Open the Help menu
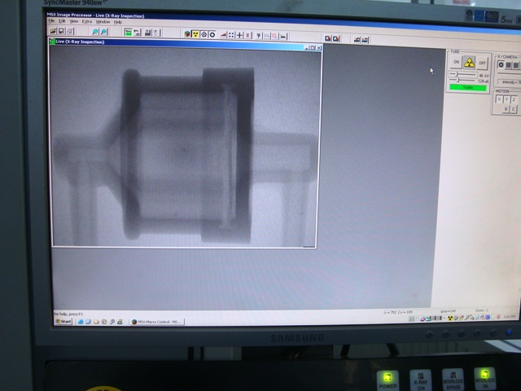The width and height of the screenshot is (521, 391). (117, 22)
